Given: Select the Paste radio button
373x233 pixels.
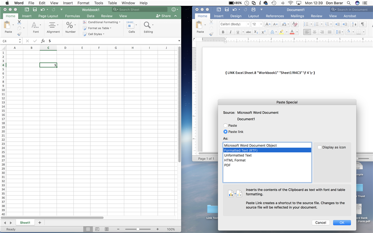Looking at the screenshot, I should [225, 125].
